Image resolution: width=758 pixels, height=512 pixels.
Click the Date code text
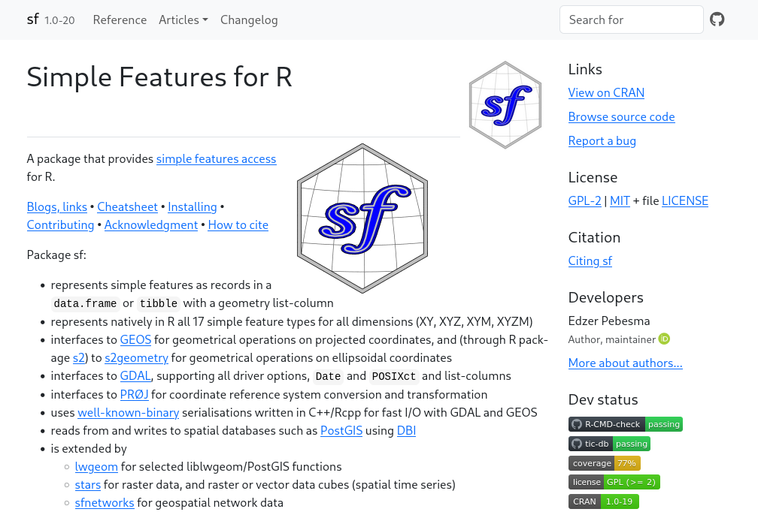click(328, 376)
